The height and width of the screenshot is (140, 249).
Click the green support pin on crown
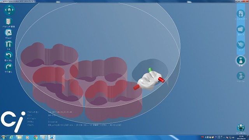pyautogui.click(x=150, y=70)
